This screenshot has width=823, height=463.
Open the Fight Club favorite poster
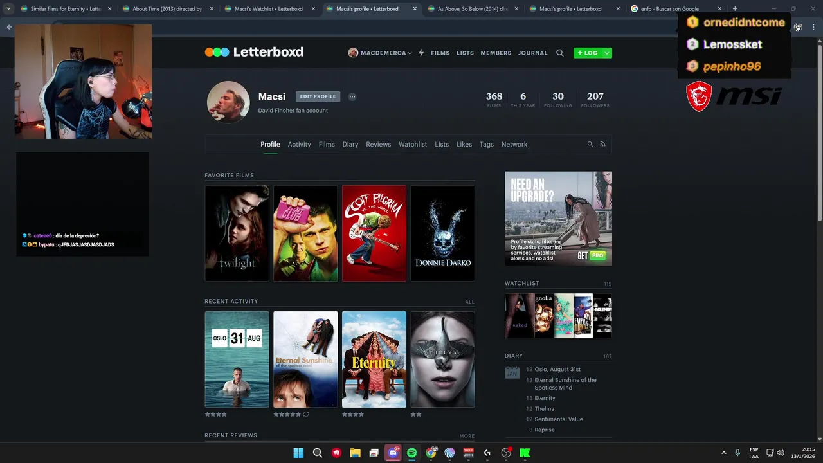(x=305, y=233)
